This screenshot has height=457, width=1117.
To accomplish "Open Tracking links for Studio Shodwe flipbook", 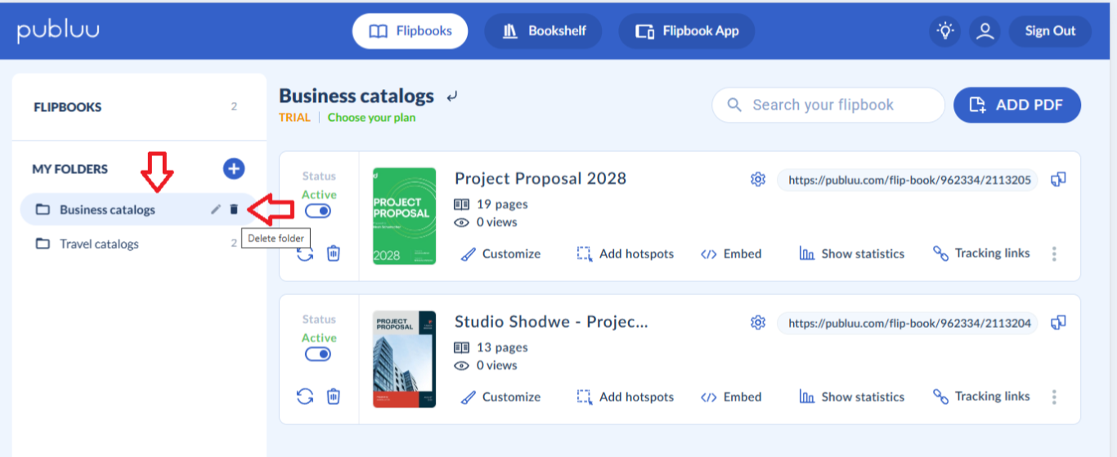I will (981, 397).
